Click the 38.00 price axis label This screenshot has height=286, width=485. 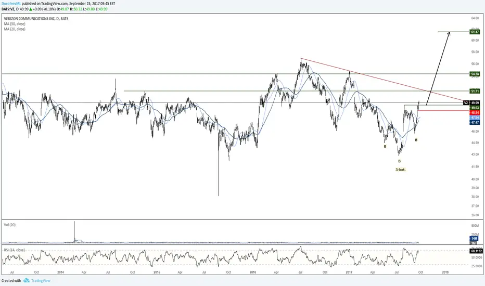tap(475, 197)
